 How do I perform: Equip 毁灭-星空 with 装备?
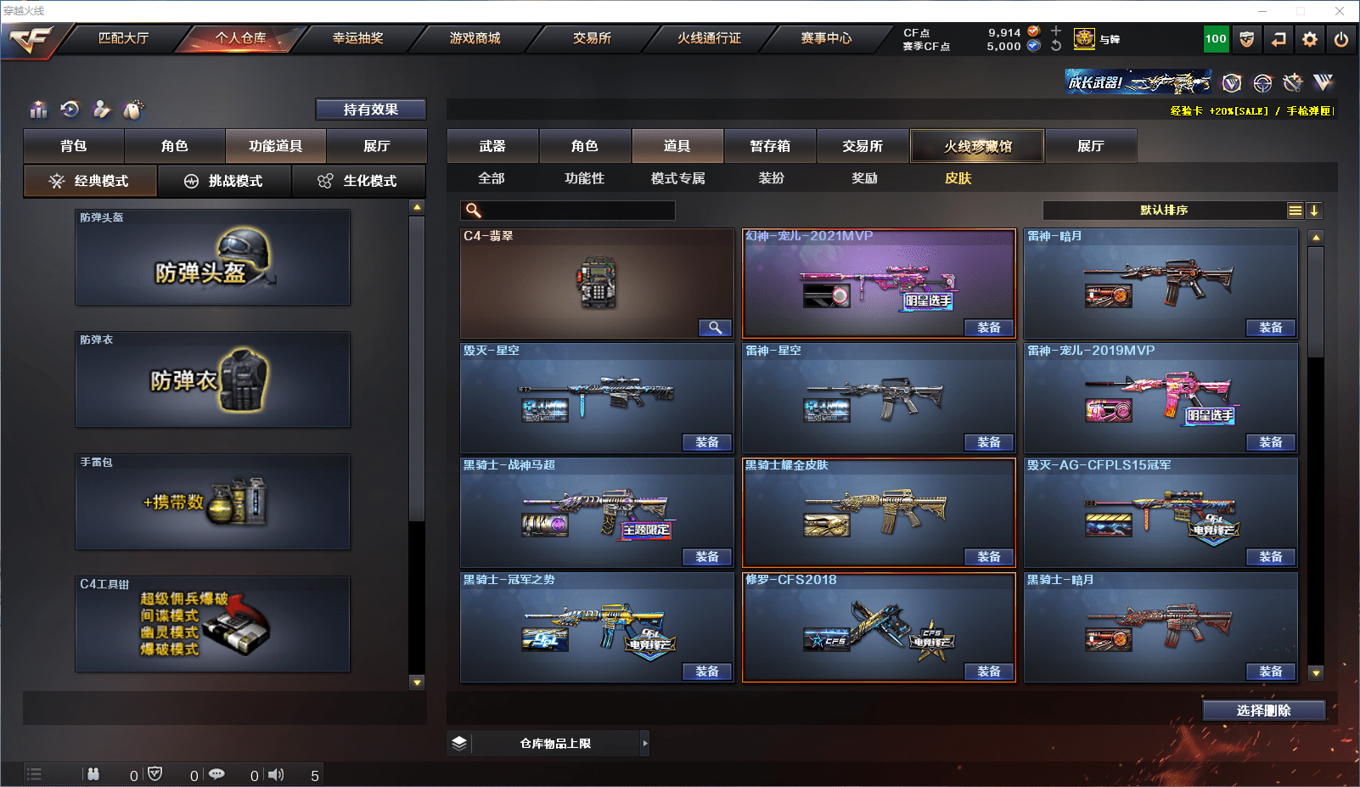(707, 442)
